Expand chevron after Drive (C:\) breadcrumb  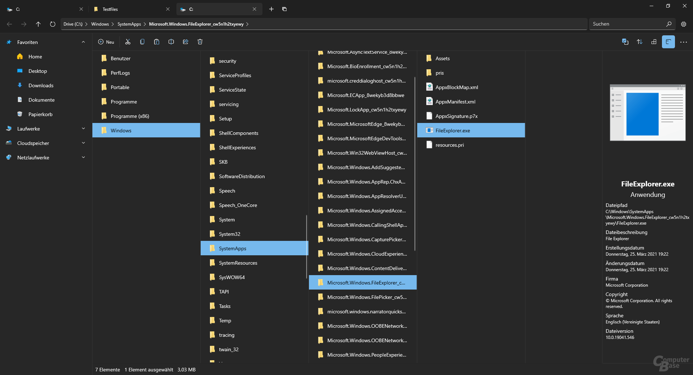[x=87, y=24]
